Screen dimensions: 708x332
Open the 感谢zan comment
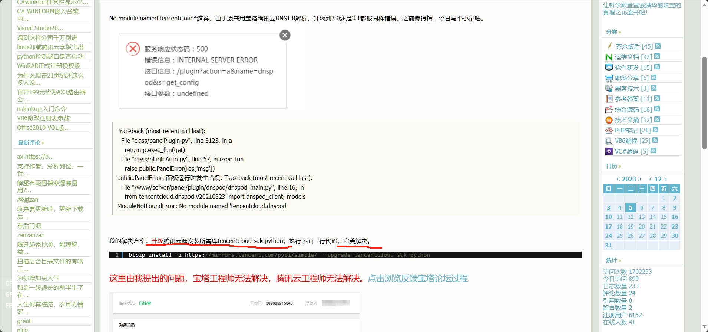(x=28, y=200)
